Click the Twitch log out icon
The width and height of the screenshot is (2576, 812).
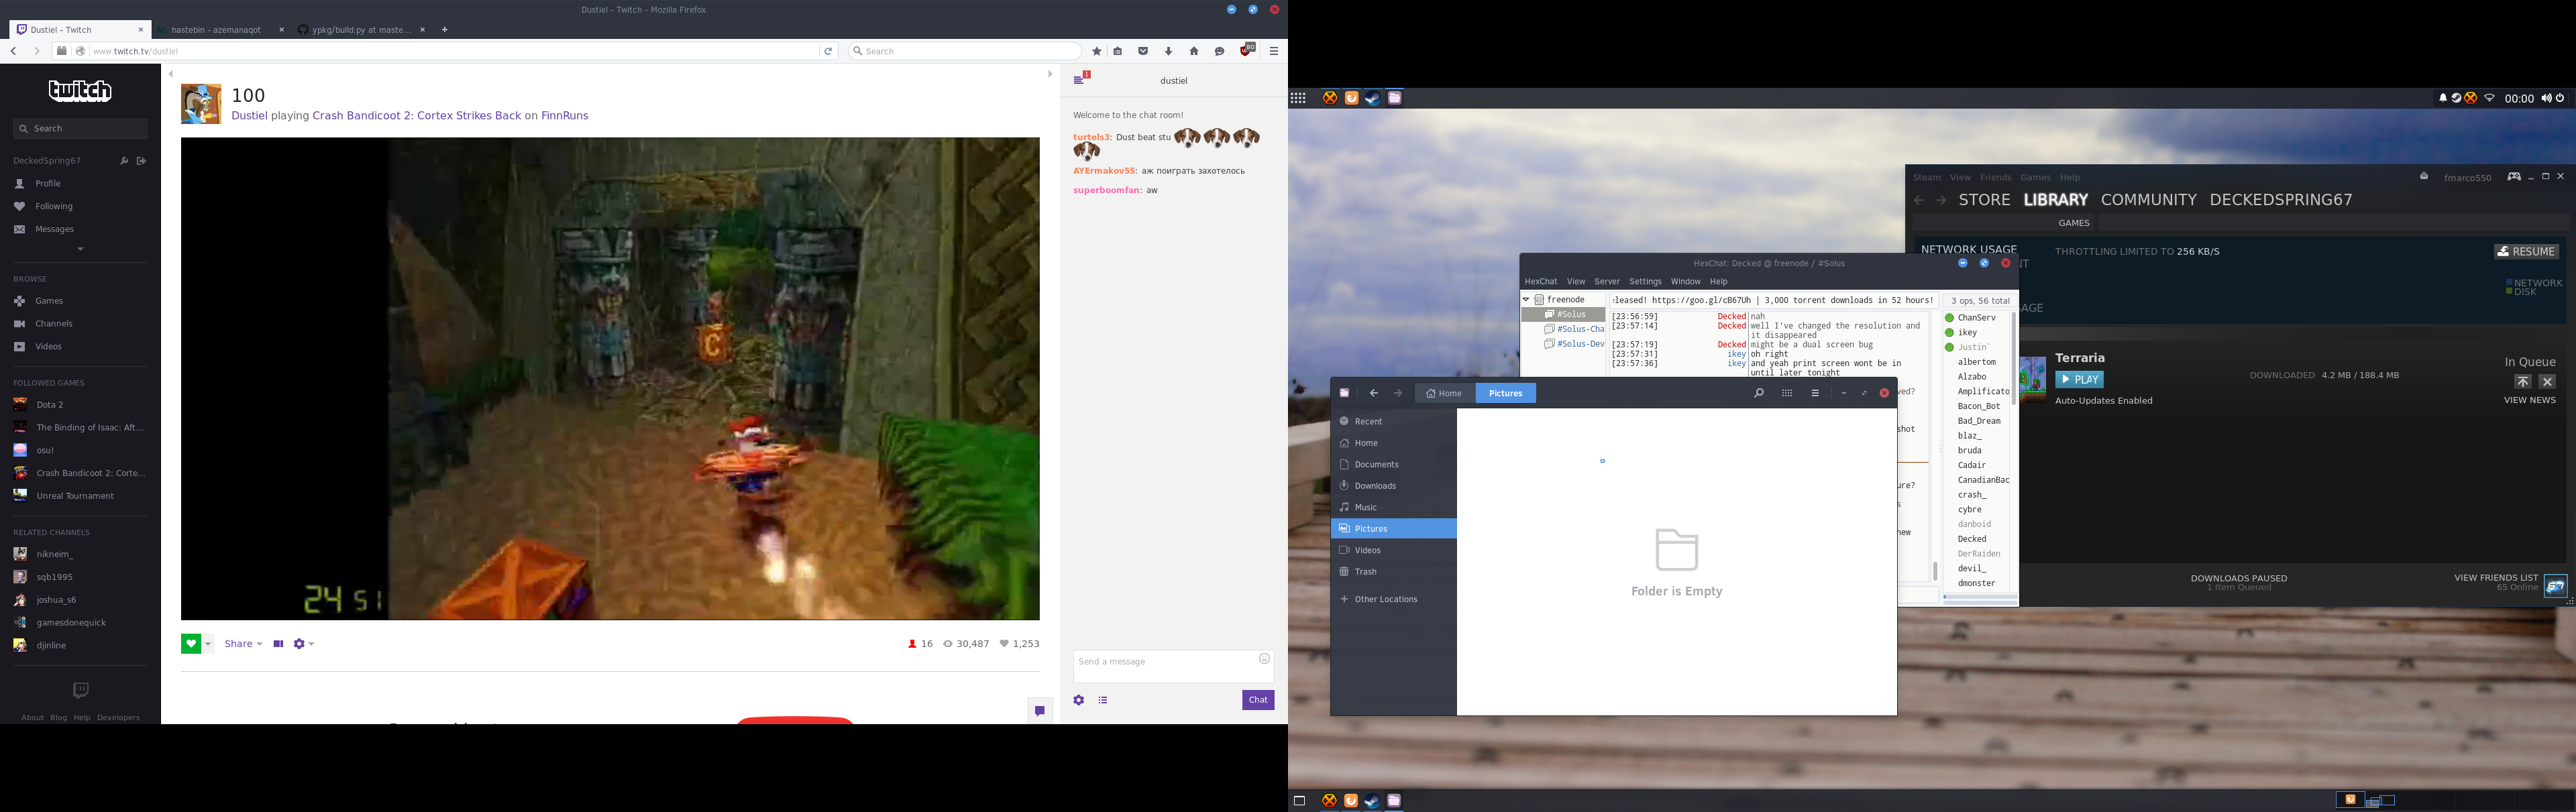click(x=142, y=161)
